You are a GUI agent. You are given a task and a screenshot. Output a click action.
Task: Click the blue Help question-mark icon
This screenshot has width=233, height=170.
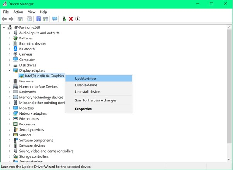point(39,19)
